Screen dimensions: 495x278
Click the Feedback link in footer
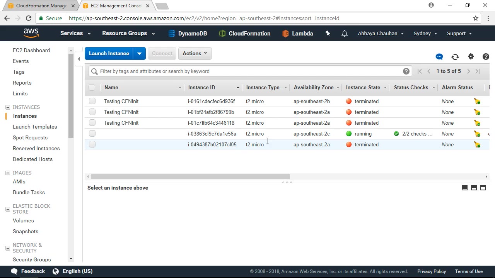point(28,271)
